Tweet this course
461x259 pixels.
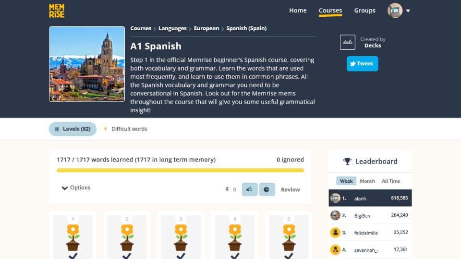click(362, 64)
